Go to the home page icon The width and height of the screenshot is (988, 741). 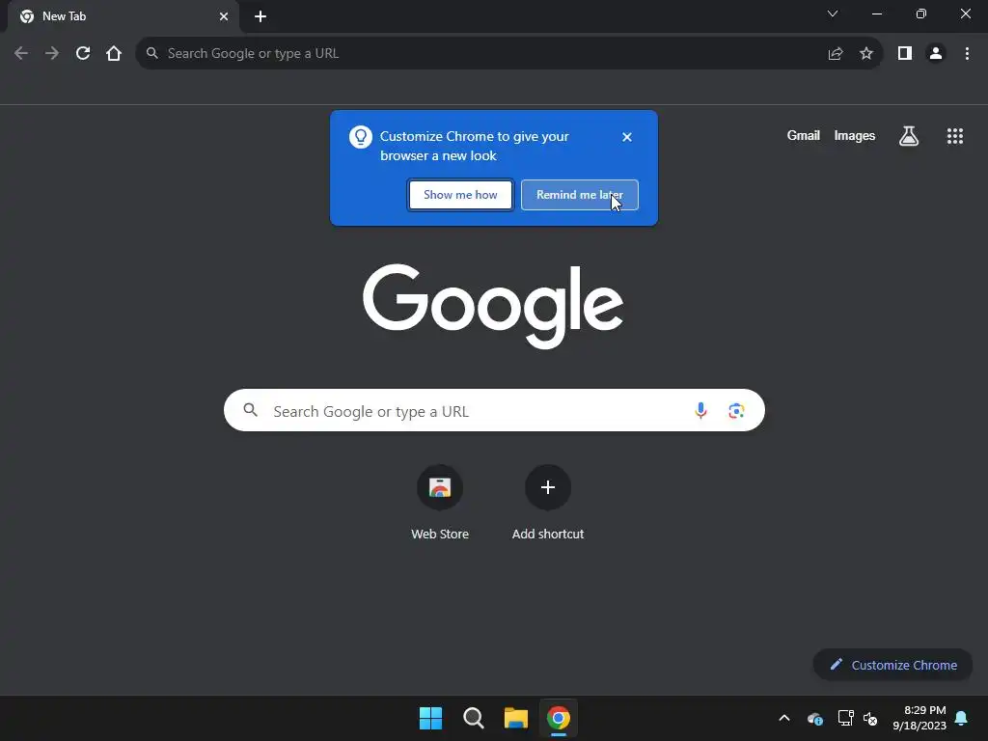tap(114, 54)
